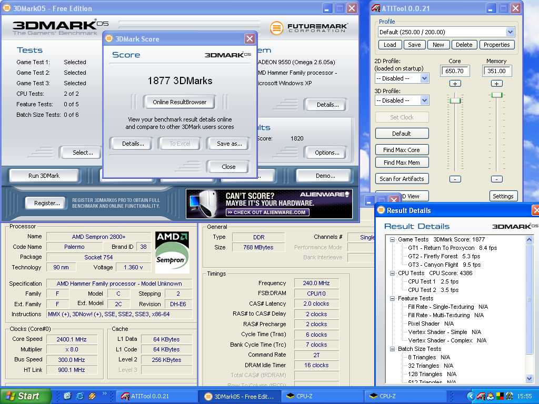Select GT2 - Firefly Forest row
The width and height of the screenshot is (539, 404).
pos(444,256)
